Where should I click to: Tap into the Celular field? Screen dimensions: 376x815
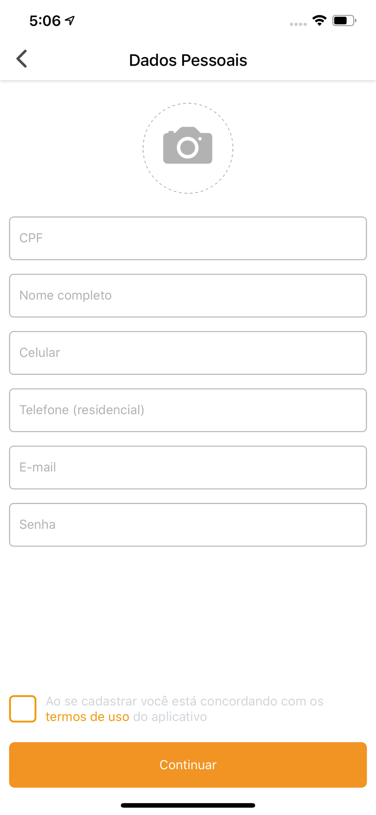[x=188, y=353]
